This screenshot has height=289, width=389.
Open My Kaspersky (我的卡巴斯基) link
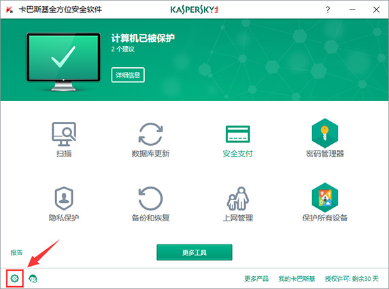click(297, 279)
